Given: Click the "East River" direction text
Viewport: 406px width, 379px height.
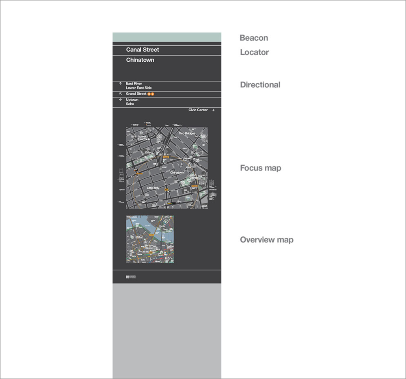Looking at the screenshot, I should pos(134,83).
